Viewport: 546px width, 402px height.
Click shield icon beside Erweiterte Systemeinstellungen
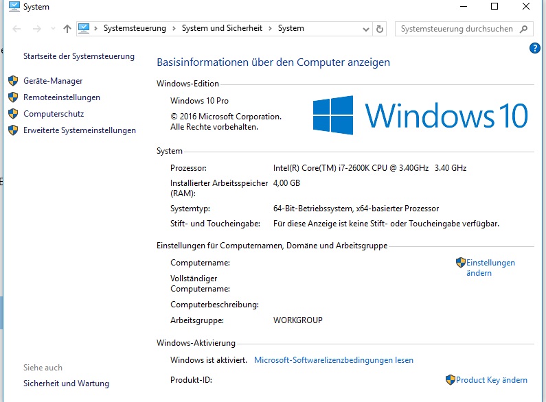13,130
